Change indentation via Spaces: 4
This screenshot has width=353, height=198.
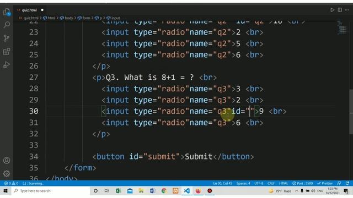point(243,183)
